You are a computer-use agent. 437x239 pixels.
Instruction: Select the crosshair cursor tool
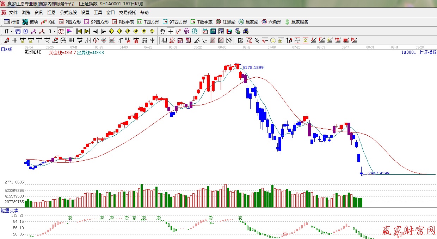pyautogui.click(x=171, y=31)
